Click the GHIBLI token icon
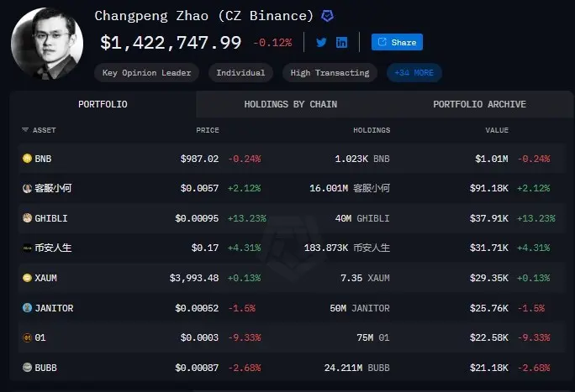The width and height of the screenshot is (575, 392). coord(27,217)
